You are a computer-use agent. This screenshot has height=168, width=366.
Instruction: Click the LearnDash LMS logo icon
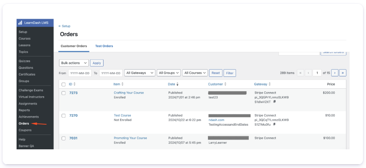[x=20, y=23]
